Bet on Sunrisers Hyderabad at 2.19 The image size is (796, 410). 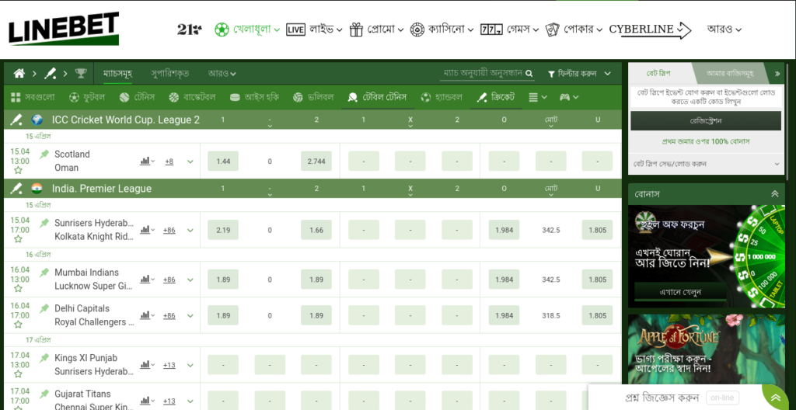tap(223, 230)
